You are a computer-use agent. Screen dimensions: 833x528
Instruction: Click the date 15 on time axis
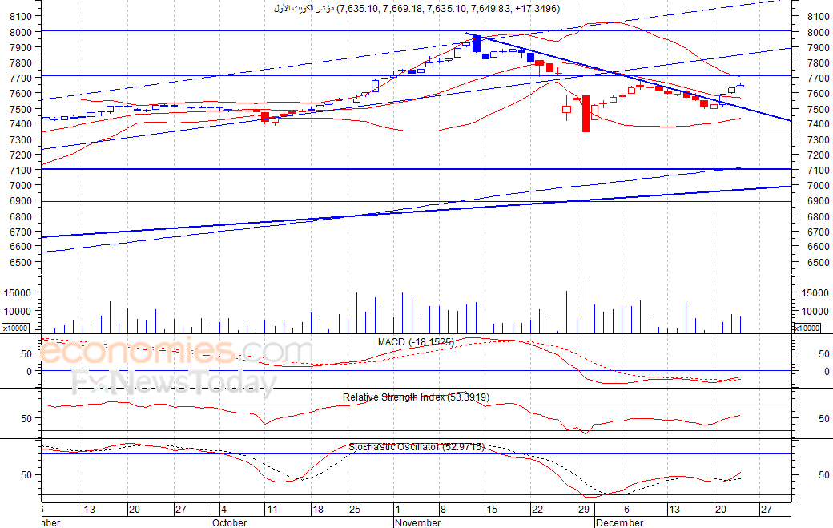pyautogui.click(x=492, y=510)
